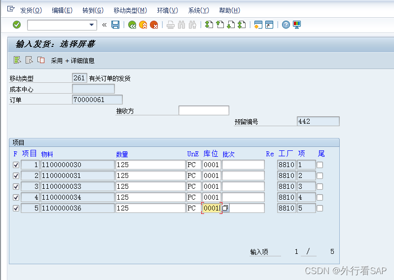Uncheck the checkbox for item 3
Viewport: 394px width, 280px height.
(16, 186)
